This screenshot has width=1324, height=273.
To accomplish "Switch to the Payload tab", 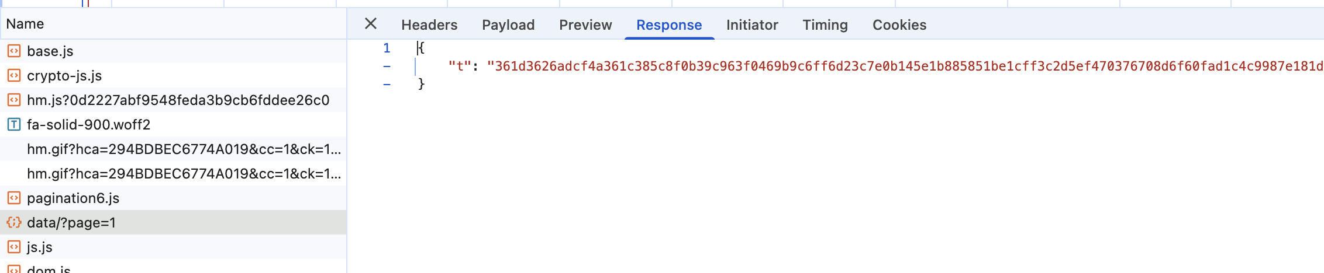I will click(508, 25).
